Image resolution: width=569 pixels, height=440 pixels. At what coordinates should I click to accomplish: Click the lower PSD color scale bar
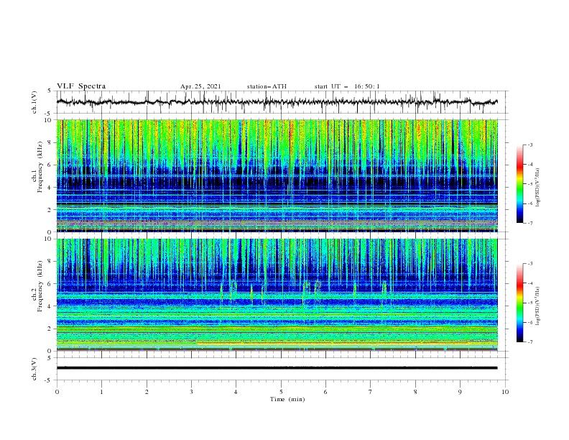click(519, 303)
